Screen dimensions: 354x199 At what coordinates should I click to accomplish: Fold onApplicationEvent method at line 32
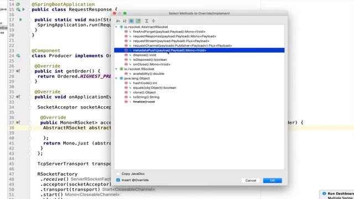29,97
